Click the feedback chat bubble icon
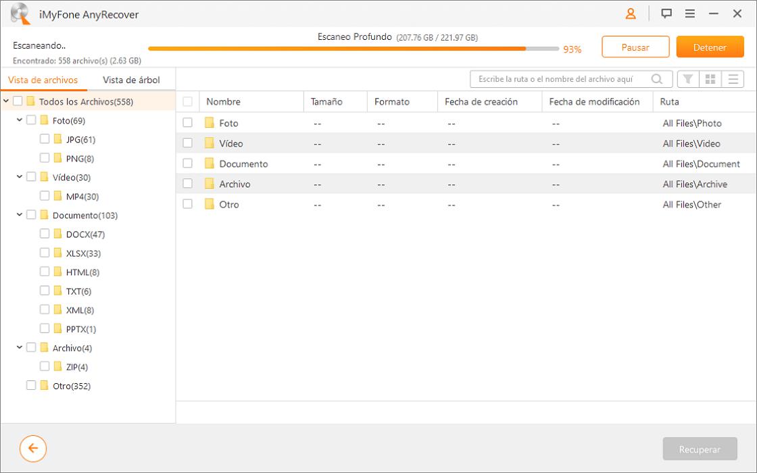Viewport: 757px width, 473px height. tap(666, 14)
